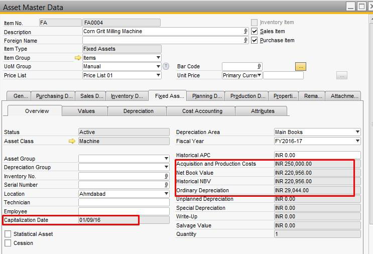
Task: Click the grey ellipsis button beside Unit Price
Action: pyautogui.click(x=342, y=75)
